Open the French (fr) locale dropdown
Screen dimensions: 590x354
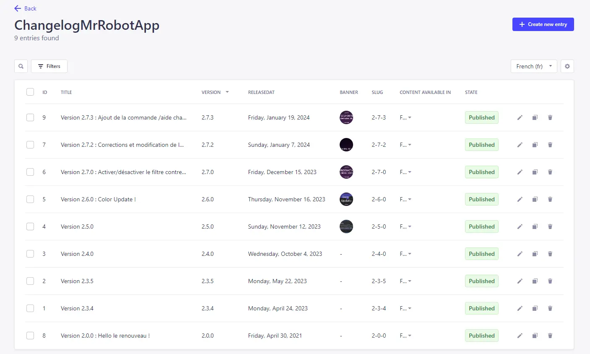point(533,66)
